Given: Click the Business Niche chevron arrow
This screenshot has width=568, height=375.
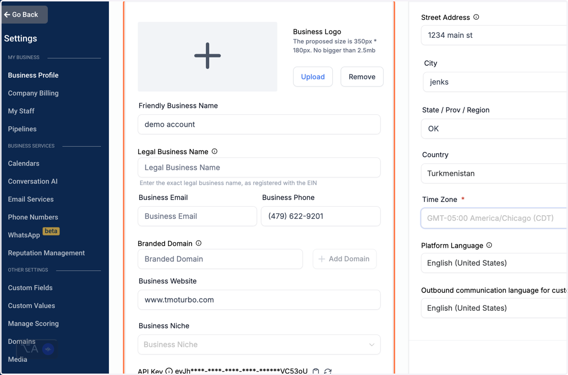Looking at the screenshot, I should click(x=372, y=345).
